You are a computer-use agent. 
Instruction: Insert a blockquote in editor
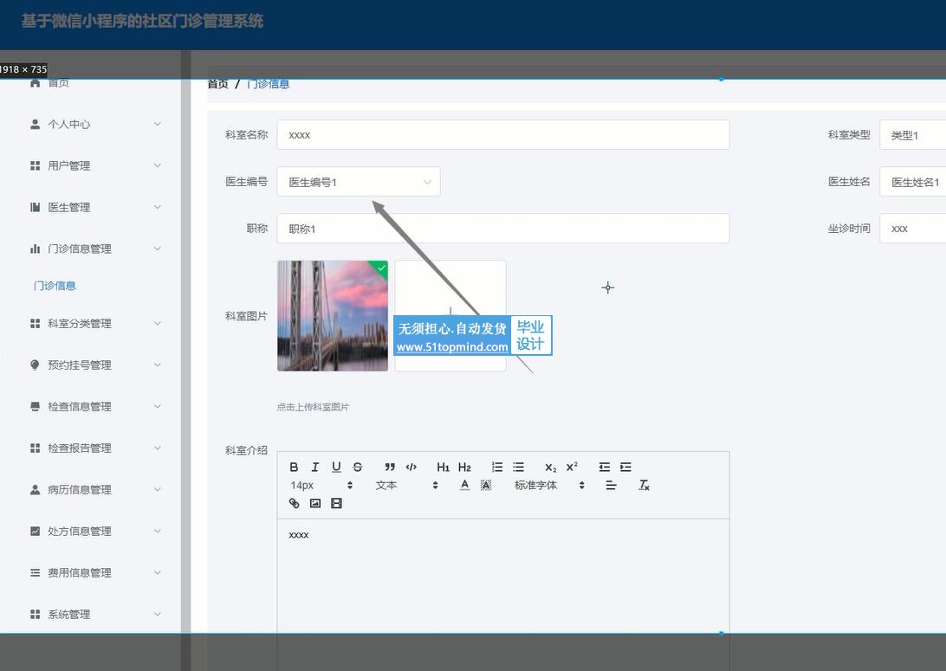click(390, 468)
